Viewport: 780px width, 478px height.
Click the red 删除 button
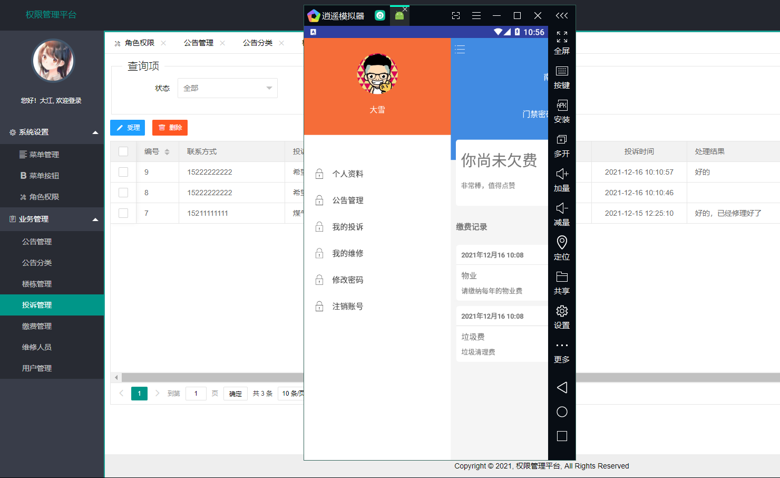pyautogui.click(x=170, y=127)
